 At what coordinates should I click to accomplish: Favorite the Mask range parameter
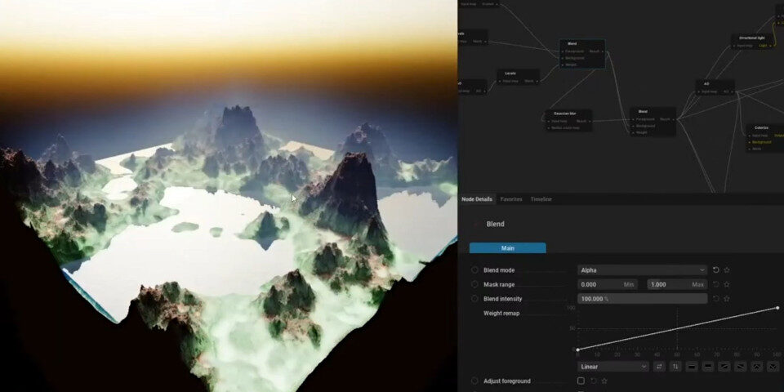click(x=727, y=285)
